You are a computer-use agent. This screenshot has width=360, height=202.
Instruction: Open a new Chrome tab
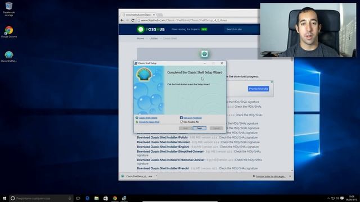160,15
